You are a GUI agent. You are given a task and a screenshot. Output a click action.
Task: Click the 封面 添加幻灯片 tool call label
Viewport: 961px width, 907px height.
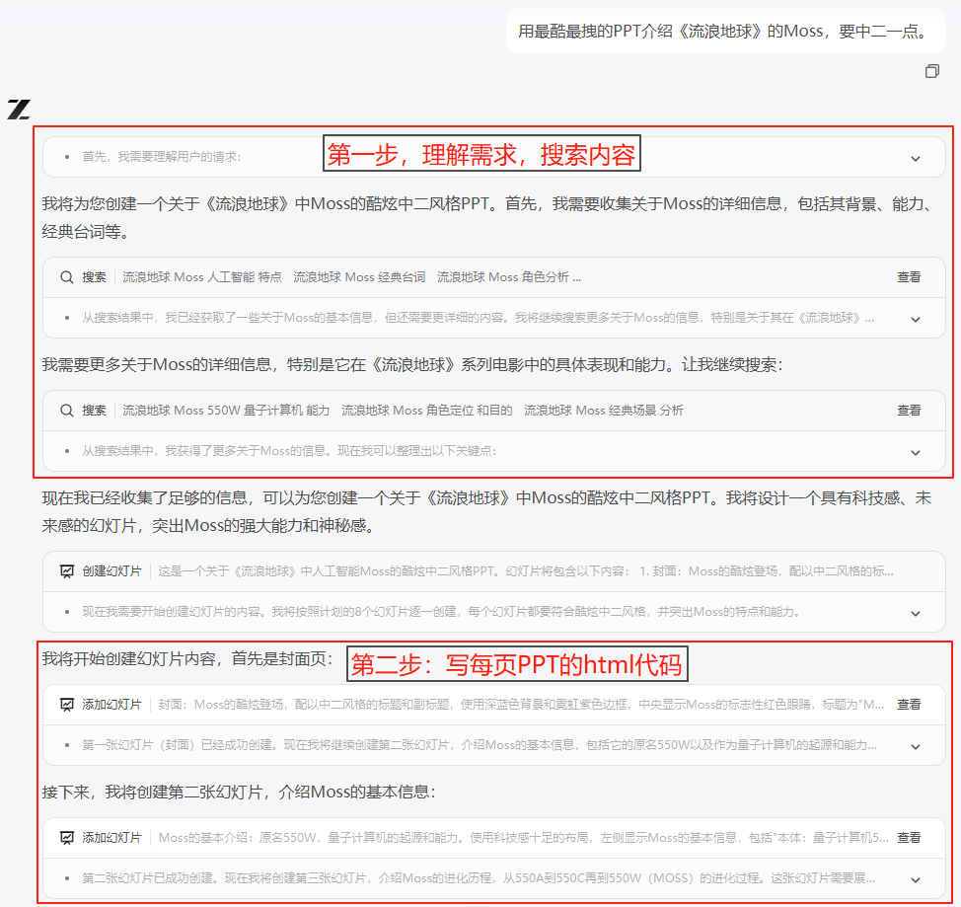[x=111, y=705]
